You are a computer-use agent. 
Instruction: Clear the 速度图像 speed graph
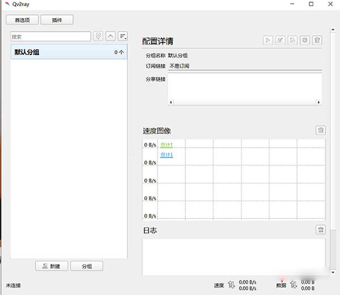click(x=321, y=130)
